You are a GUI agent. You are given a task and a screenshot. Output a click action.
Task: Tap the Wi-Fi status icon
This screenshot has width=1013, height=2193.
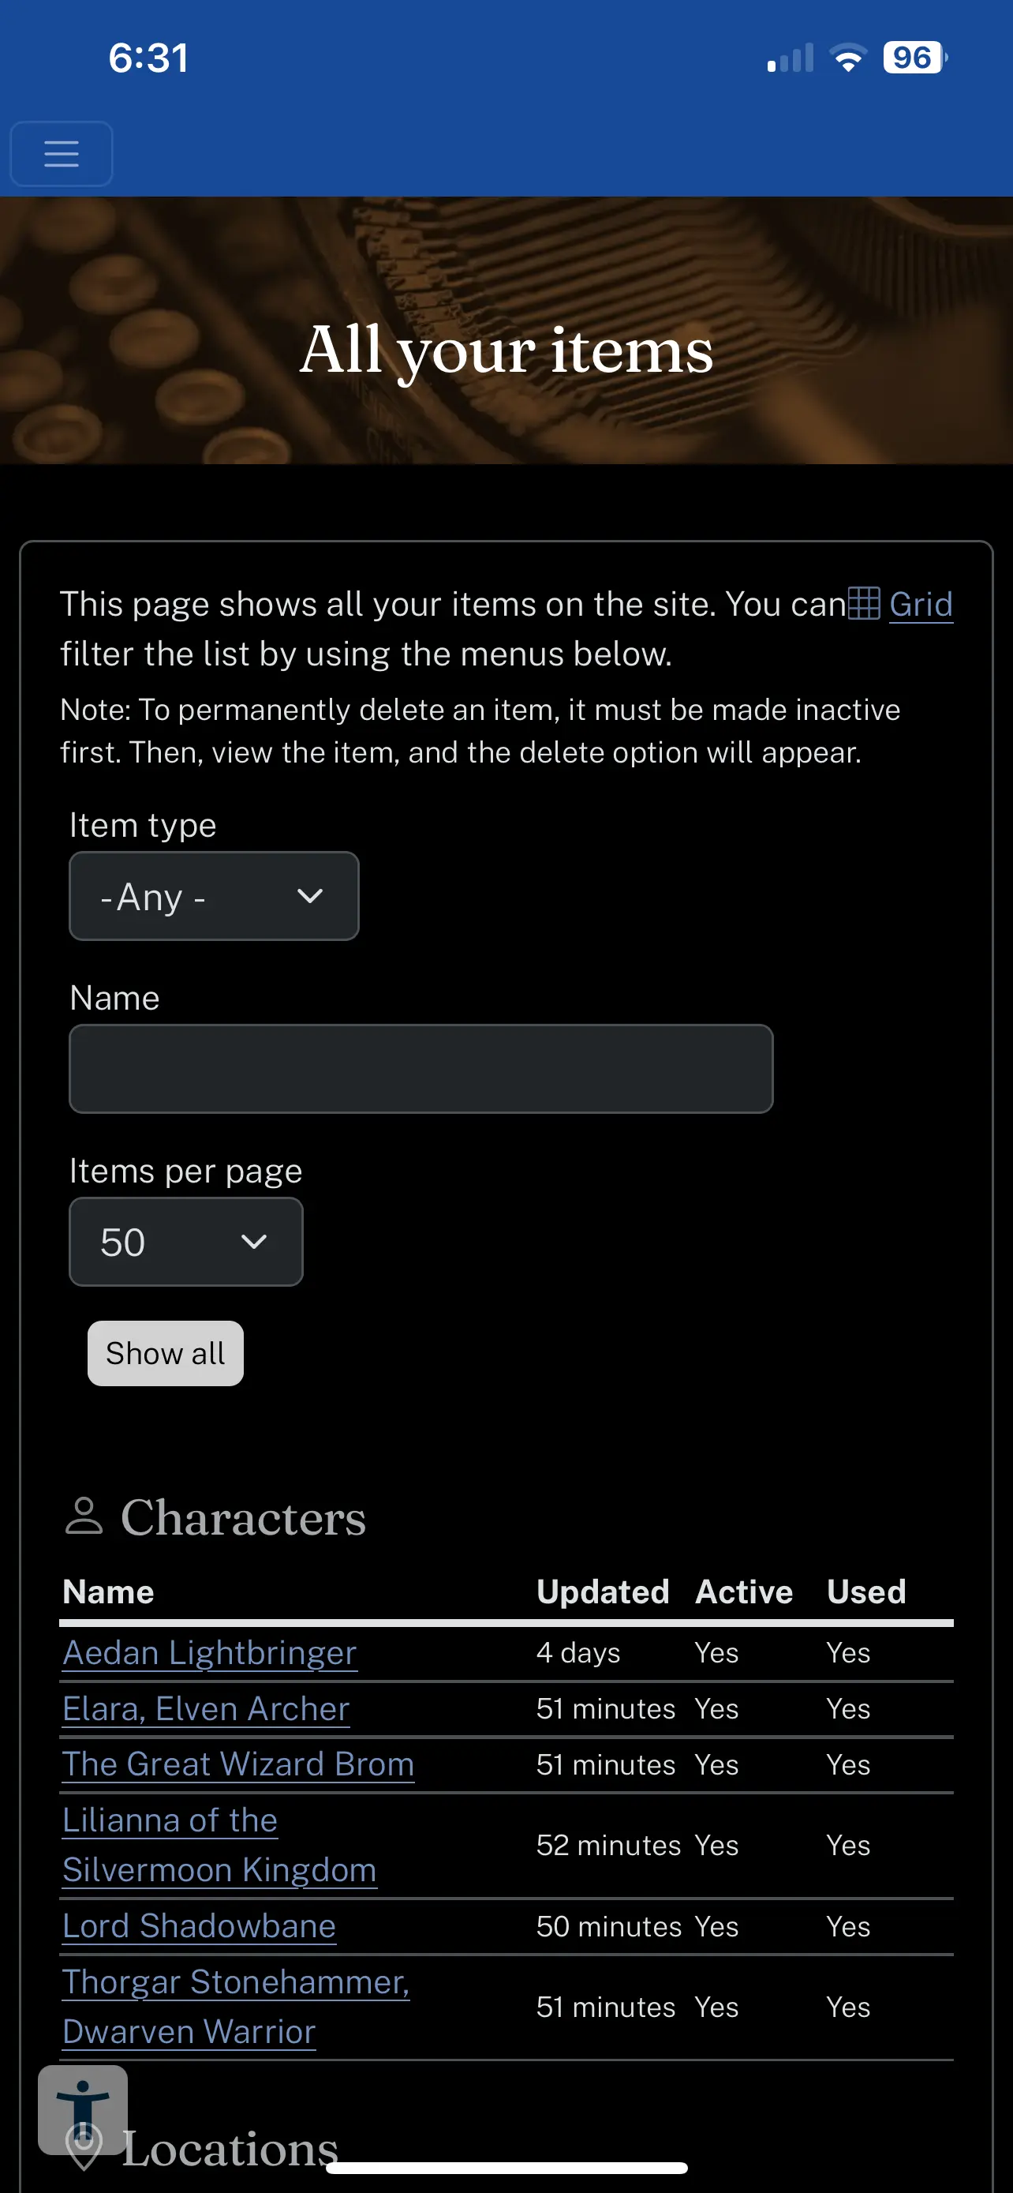(847, 58)
